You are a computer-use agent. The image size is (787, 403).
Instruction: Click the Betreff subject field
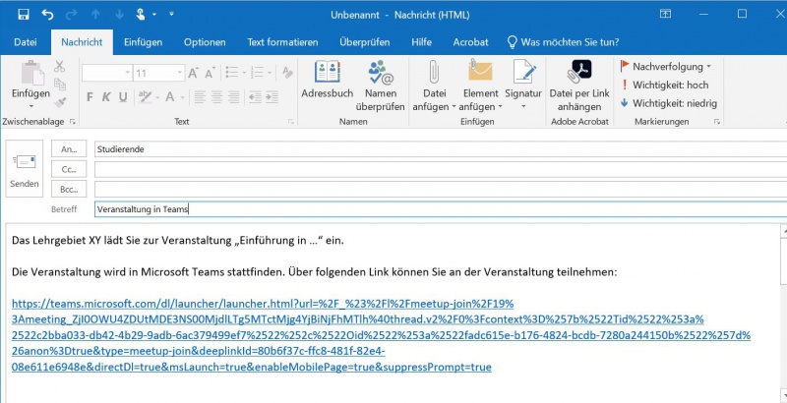441,209
